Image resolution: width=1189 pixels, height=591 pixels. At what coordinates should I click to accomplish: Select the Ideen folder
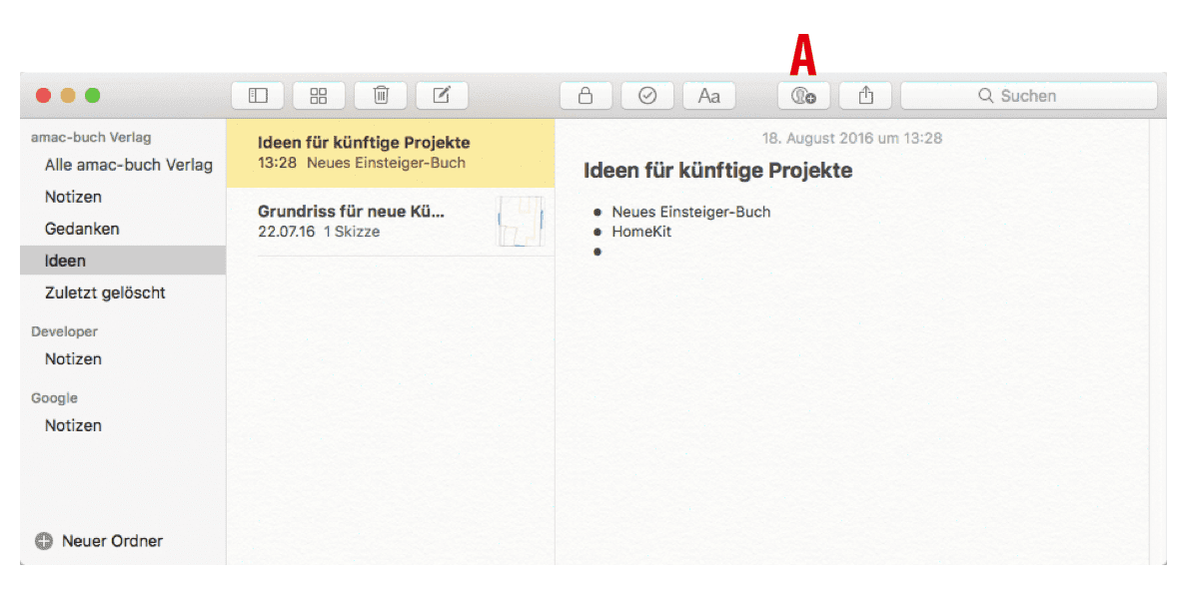pyautogui.click(x=123, y=261)
